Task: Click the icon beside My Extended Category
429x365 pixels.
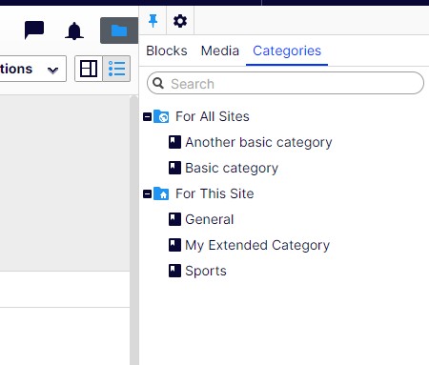Action: 174,245
